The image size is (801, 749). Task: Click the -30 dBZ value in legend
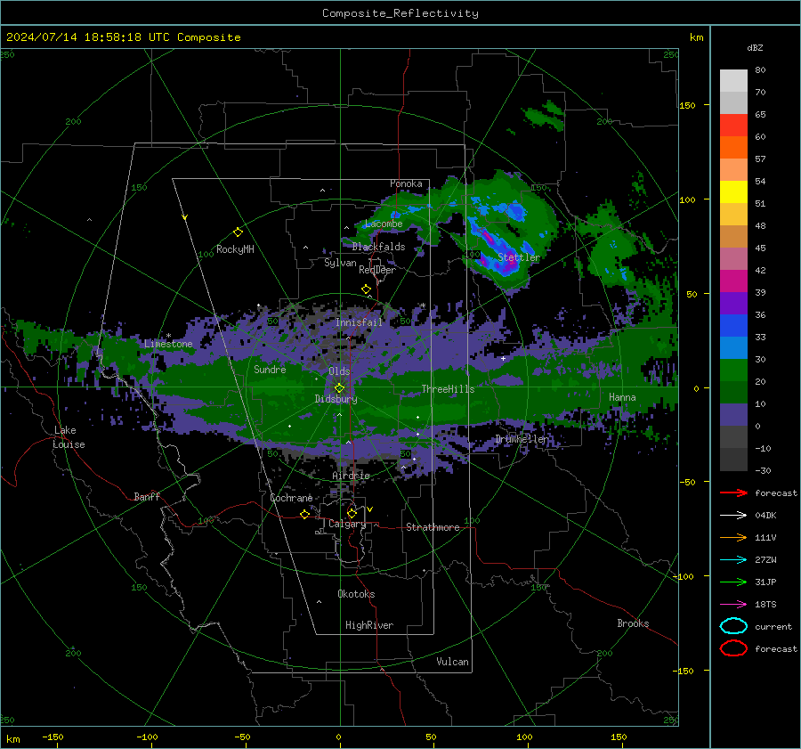763,470
